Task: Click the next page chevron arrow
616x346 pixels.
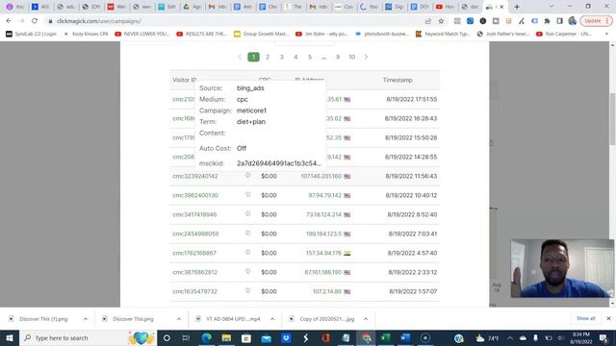Action: click(366, 57)
